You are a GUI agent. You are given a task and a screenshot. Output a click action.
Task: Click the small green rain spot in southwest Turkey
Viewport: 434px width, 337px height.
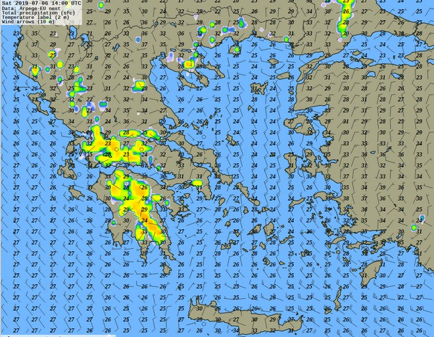(414, 228)
